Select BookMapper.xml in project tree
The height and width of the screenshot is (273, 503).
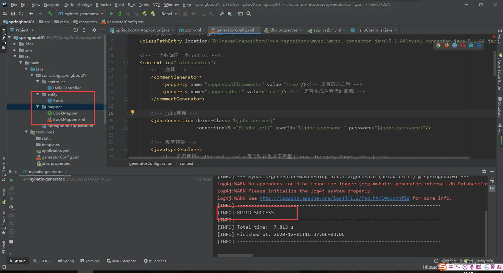pyautogui.click(x=69, y=120)
